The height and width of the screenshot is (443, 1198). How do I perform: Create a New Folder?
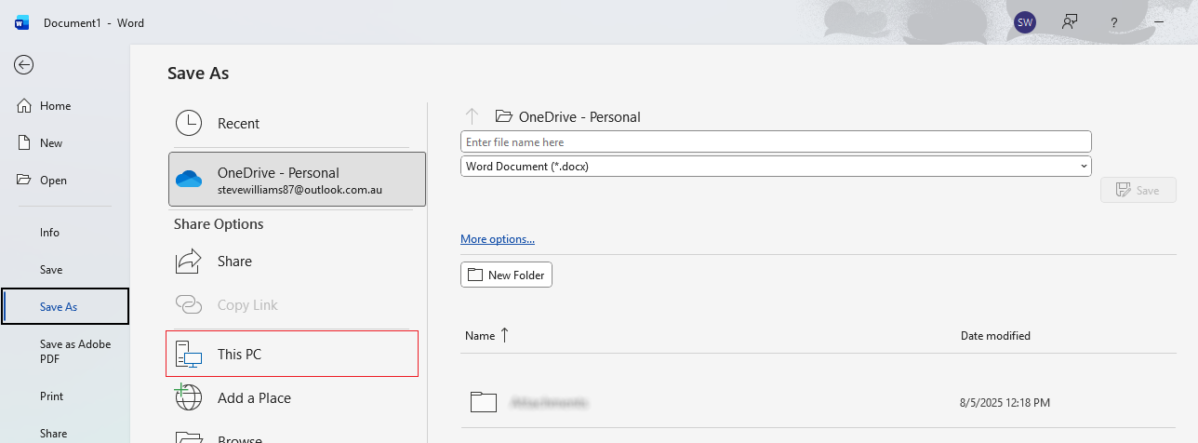[x=506, y=275]
